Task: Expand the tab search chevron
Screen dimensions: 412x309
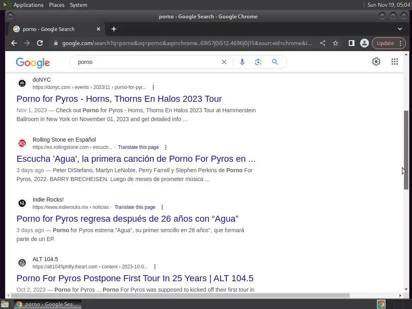Action: pyautogui.click(x=400, y=29)
